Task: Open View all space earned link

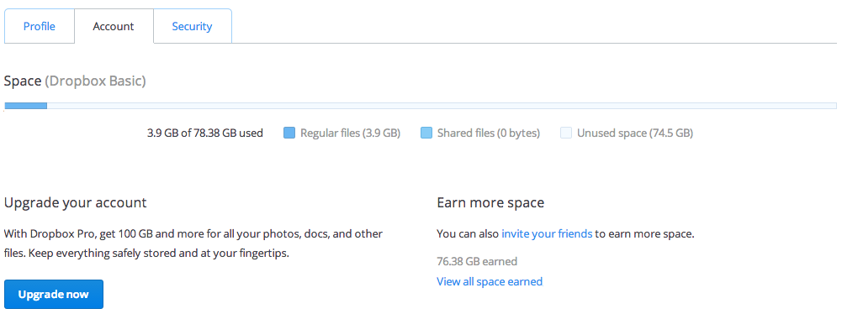Action: [x=490, y=281]
